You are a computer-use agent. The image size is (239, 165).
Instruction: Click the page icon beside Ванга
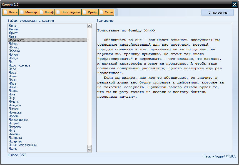(6, 12)
